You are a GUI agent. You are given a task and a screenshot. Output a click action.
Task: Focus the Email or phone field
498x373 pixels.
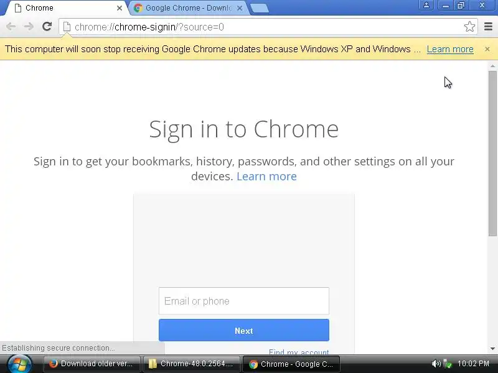[x=244, y=301]
